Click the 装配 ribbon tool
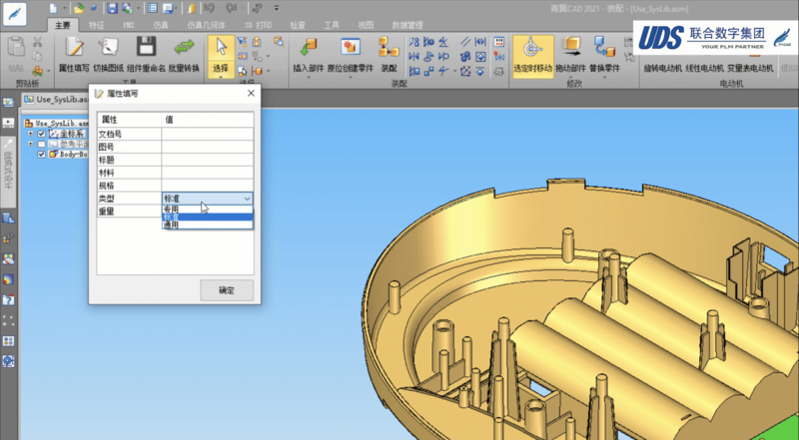Image resolution: width=799 pixels, height=440 pixels. tap(389, 55)
